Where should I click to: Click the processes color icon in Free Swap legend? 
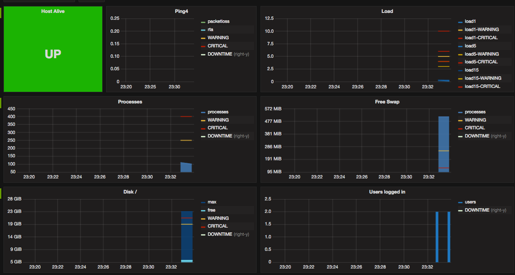[460, 112]
